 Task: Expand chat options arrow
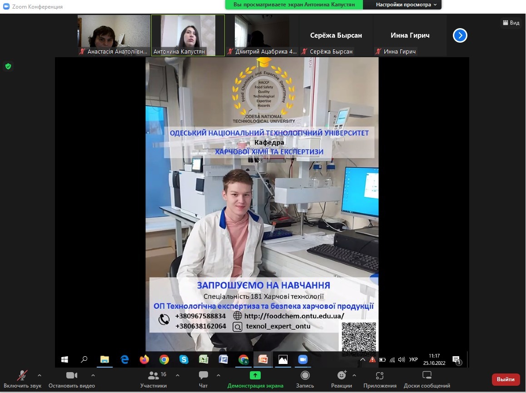pos(218,375)
